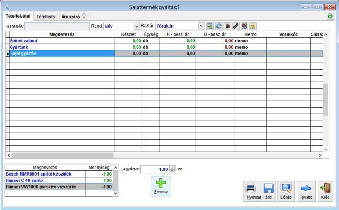The height and width of the screenshot is (210, 339).
Task: Click main grid scroll down arrow
Action: click(x=326, y=150)
